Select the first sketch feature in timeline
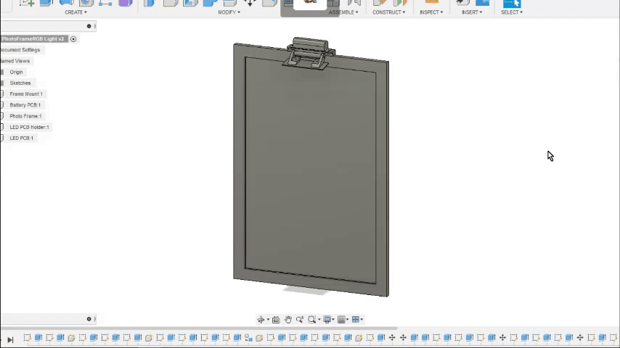 pyautogui.click(x=27, y=337)
